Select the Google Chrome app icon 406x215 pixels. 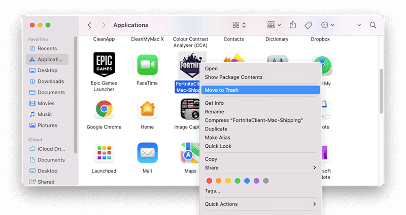coord(104,109)
